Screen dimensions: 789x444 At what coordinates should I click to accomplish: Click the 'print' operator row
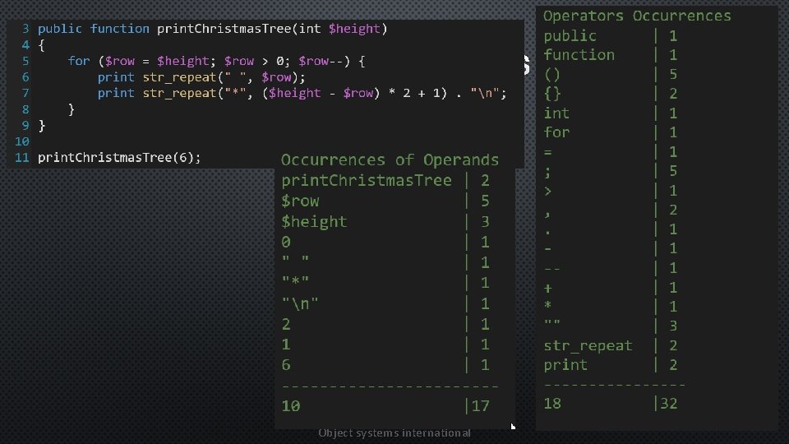click(611, 365)
